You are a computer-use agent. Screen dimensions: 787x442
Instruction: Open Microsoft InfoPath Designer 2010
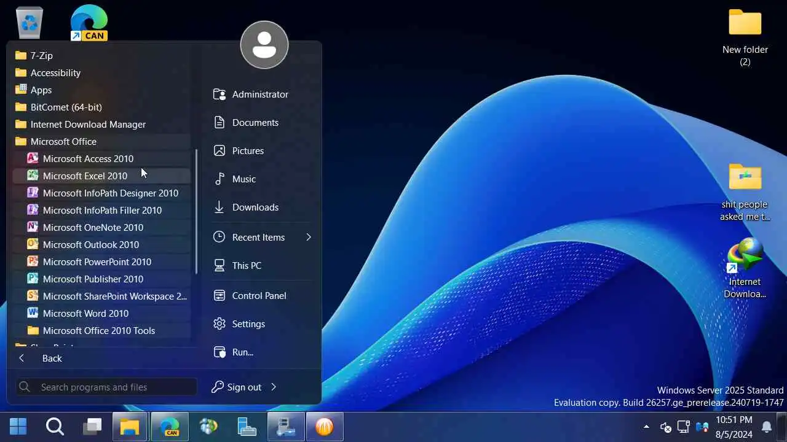click(x=101, y=193)
